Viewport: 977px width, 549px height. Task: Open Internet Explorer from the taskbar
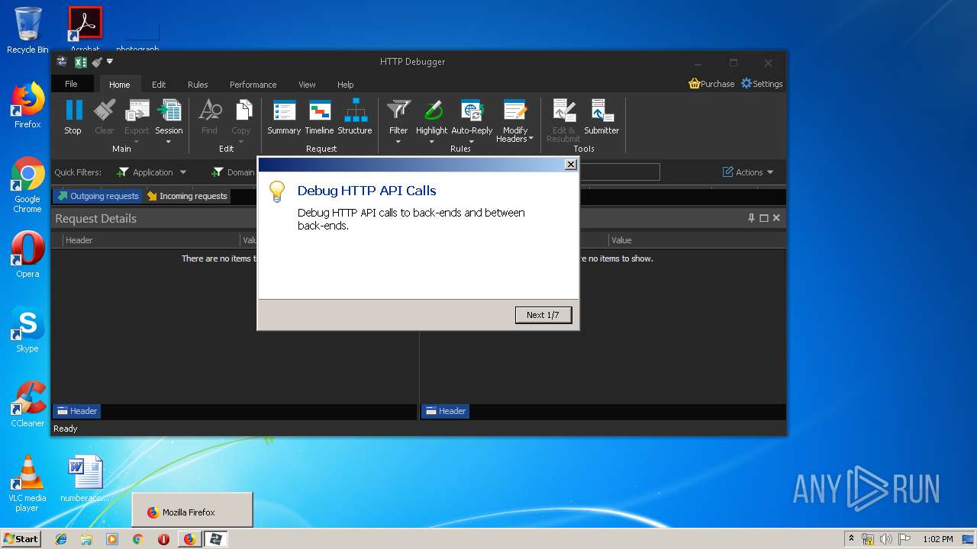tap(61, 539)
